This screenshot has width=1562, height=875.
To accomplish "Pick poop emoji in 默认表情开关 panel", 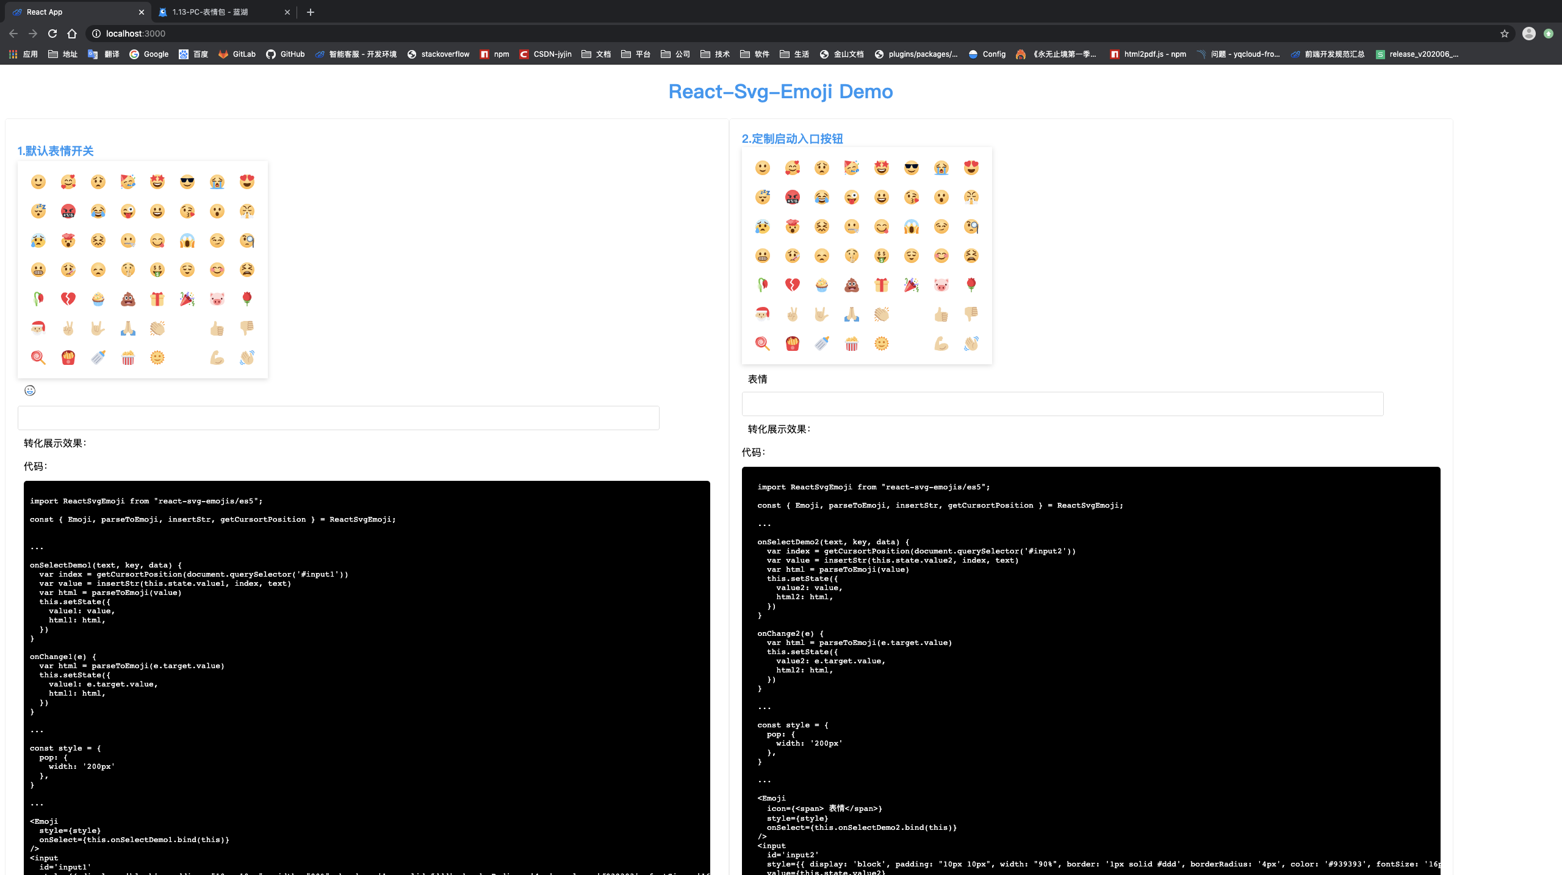I will point(128,299).
